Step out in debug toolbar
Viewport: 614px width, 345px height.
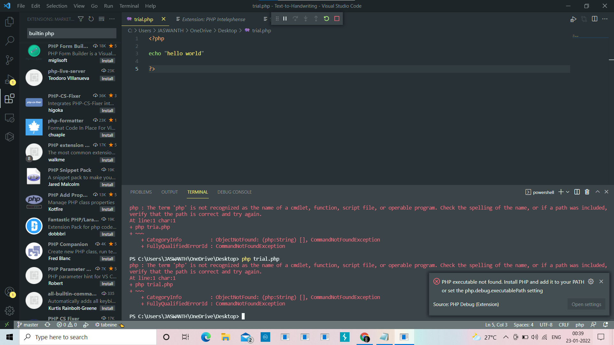316,19
